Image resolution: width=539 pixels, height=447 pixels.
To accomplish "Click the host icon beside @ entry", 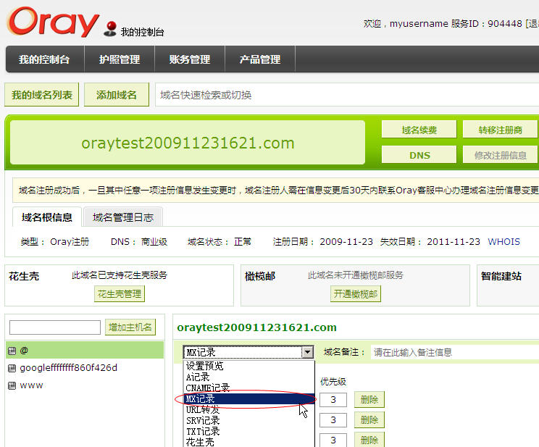I will 12,351.
